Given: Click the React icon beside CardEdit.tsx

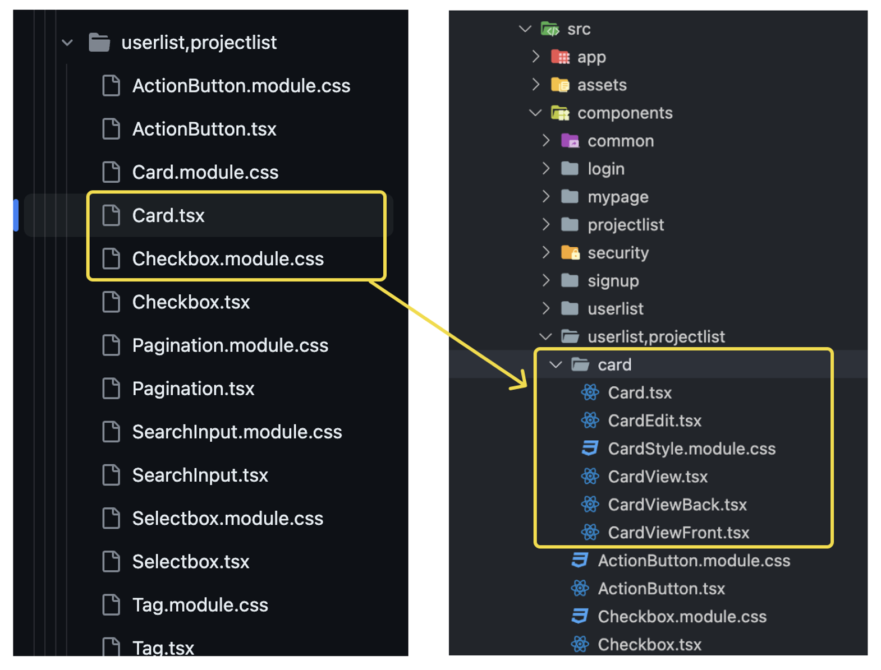Looking at the screenshot, I should 590,420.
